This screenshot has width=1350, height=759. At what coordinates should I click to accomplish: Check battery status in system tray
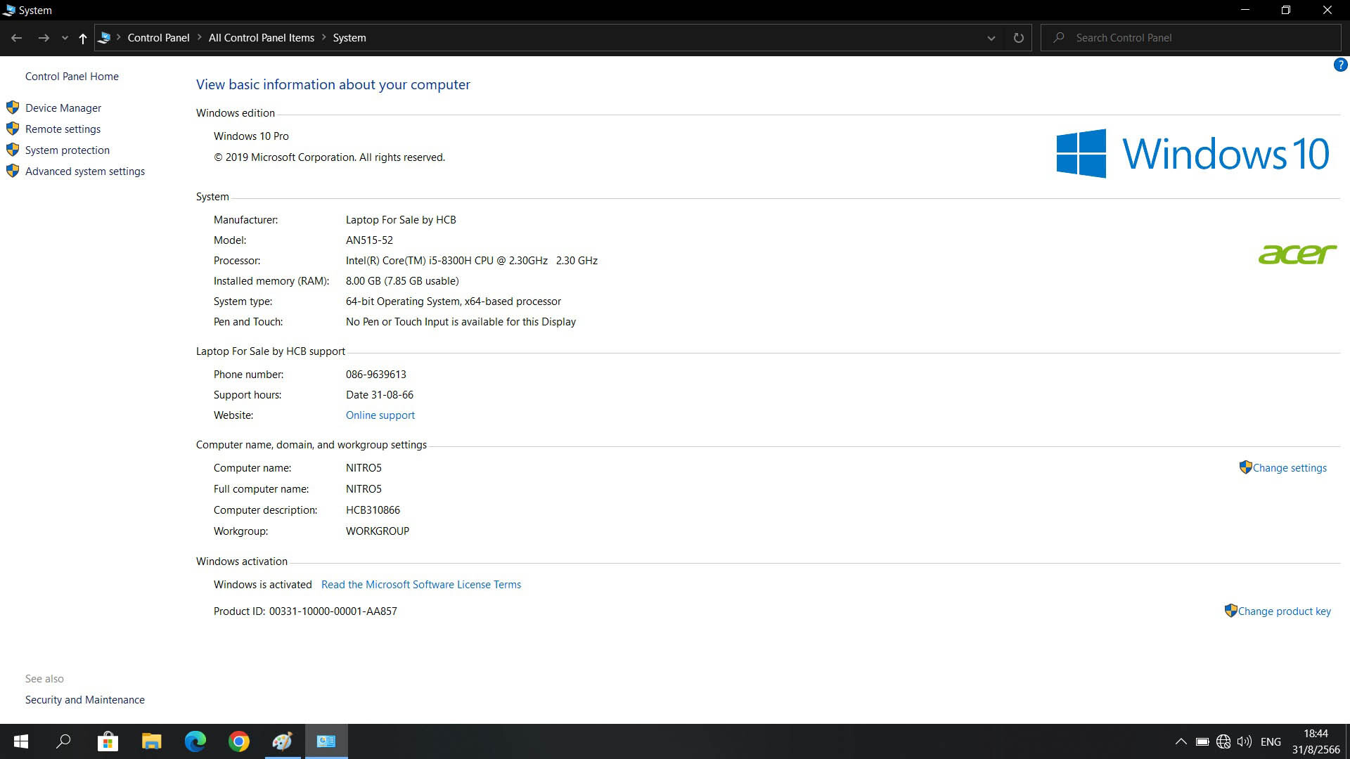tap(1202, 741)
